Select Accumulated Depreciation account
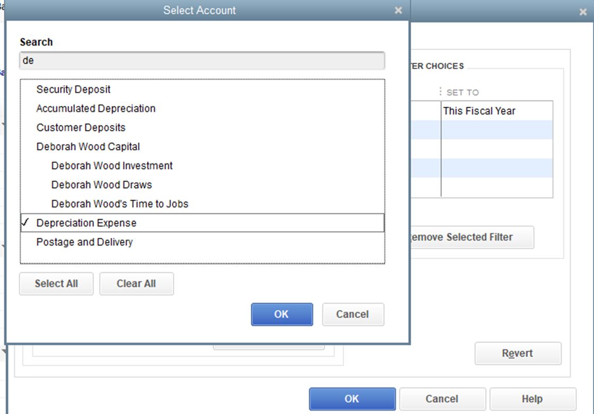The height and width of the screenshot is (414, 594). click(x=96, y=109)
